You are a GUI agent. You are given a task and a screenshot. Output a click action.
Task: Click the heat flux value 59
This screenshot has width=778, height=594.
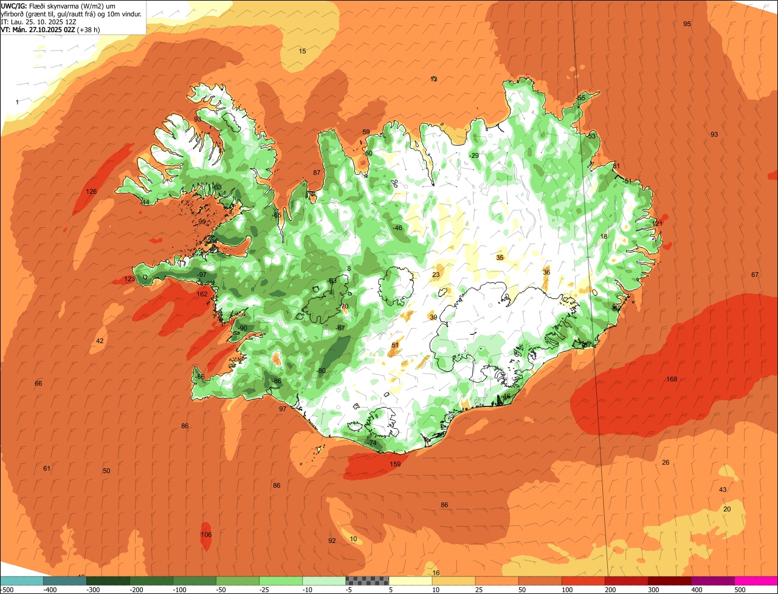coord(366,132)
